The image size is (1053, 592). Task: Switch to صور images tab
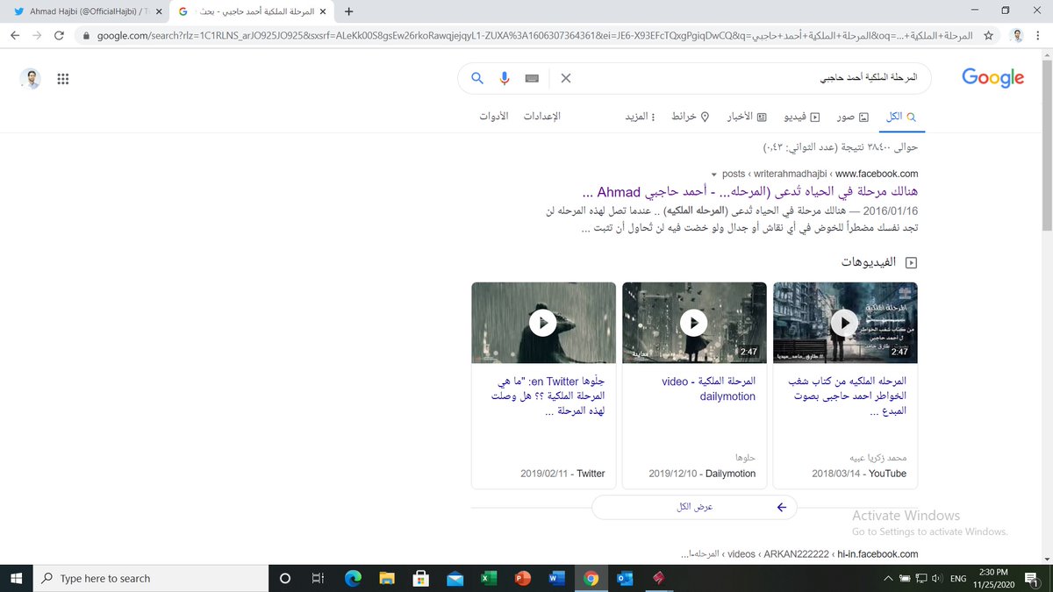tap(853, 117)
